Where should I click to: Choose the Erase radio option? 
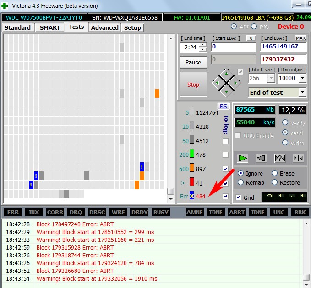click(275, 173)
